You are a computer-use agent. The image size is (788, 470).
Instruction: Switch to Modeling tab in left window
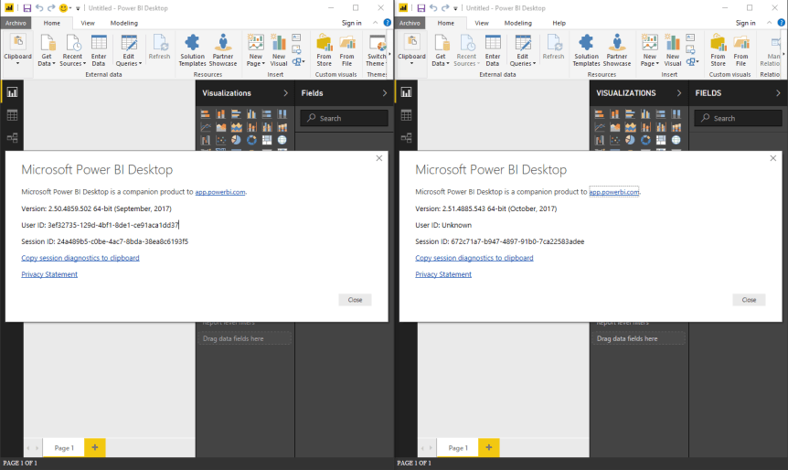point(124,23)
